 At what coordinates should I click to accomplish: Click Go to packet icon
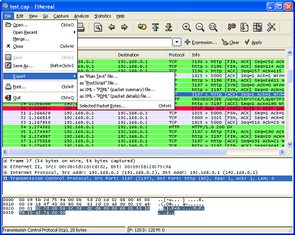pyautogui.click(x=142, y=27)
